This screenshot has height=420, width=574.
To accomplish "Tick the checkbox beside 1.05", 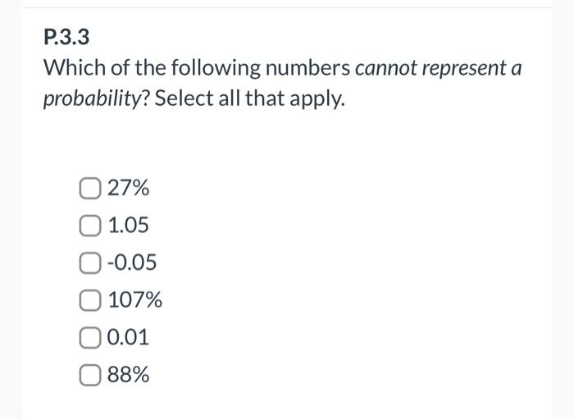I will 89,226.
